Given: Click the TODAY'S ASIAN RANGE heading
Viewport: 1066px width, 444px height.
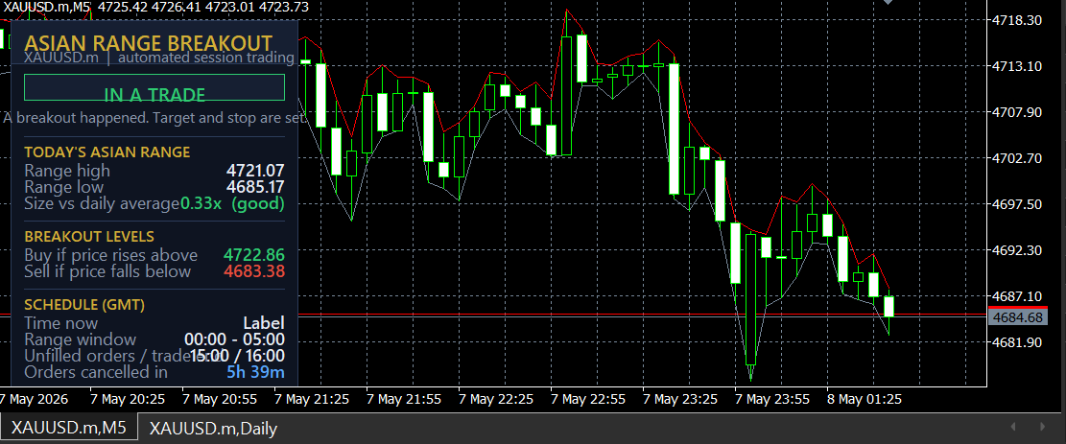Looking at the screenshot, I should tap(107, 152).
